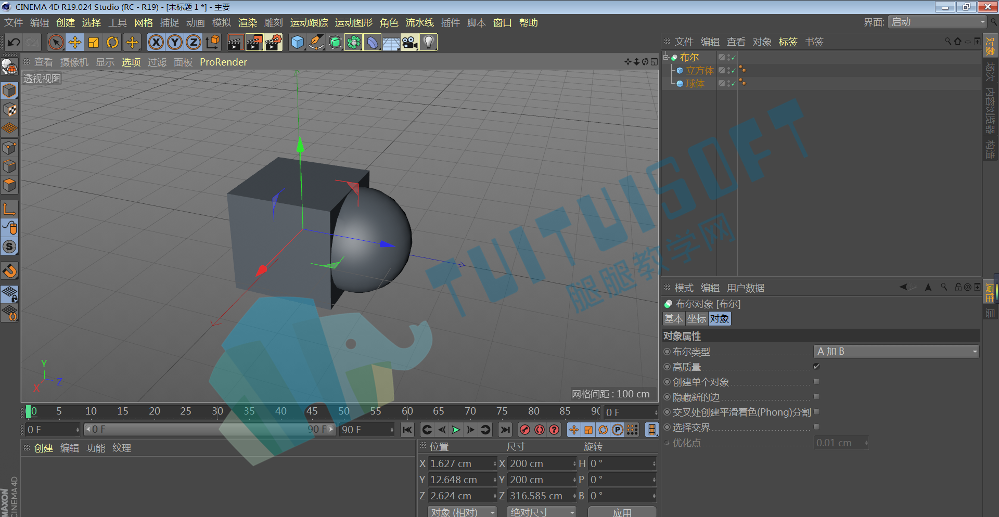
Task: Open the 运动图形 menu
Action: [354, 23]
